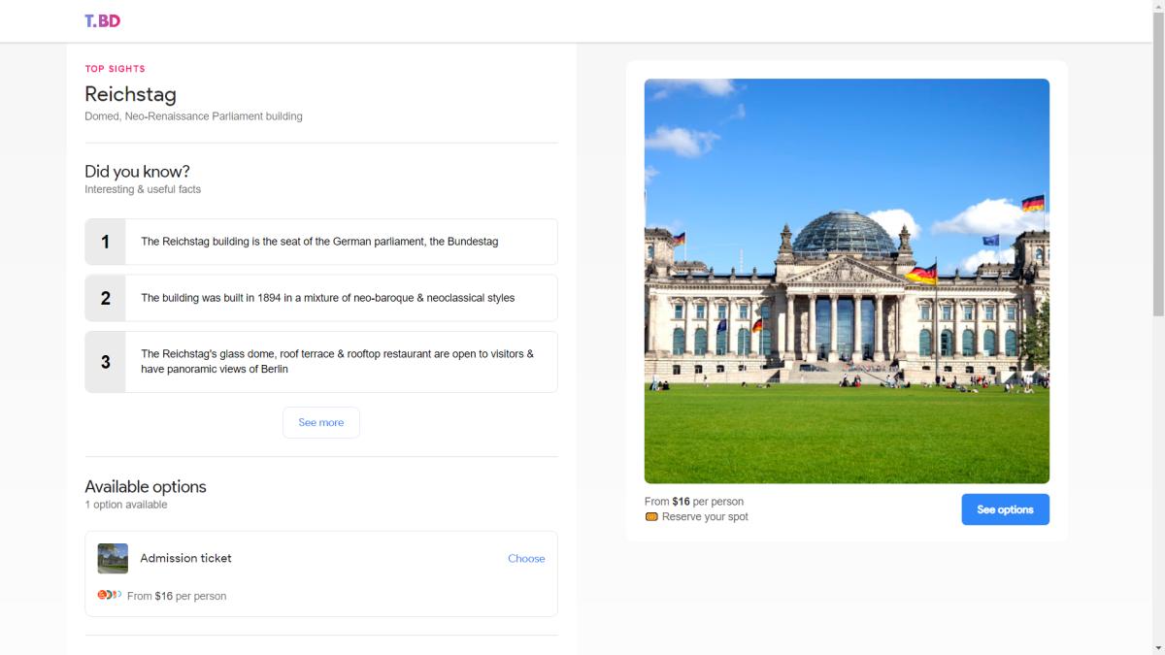Open the TOP SIGHTS category link
The height and width of the screenshot is (655, 1165).
click(115, 69)
